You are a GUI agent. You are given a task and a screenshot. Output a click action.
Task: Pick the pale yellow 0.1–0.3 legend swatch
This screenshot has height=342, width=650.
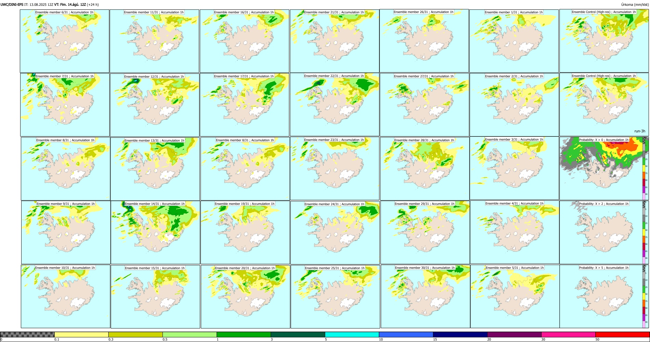(x=81, y=334)
